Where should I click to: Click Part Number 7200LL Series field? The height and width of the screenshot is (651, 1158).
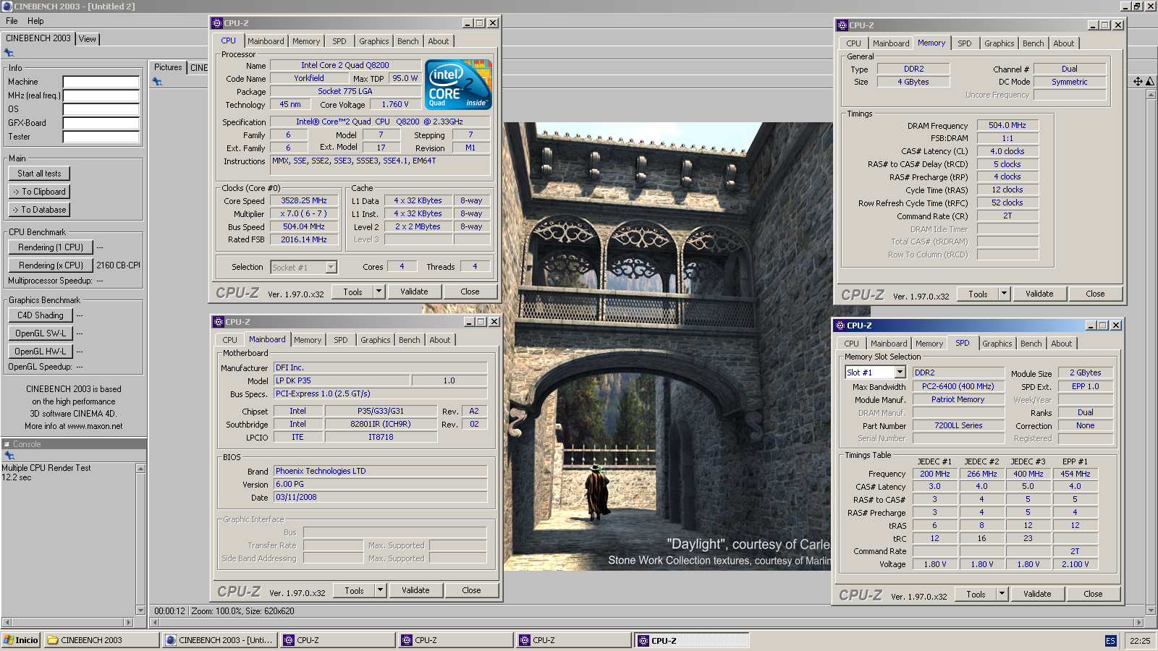pos(958,426)
